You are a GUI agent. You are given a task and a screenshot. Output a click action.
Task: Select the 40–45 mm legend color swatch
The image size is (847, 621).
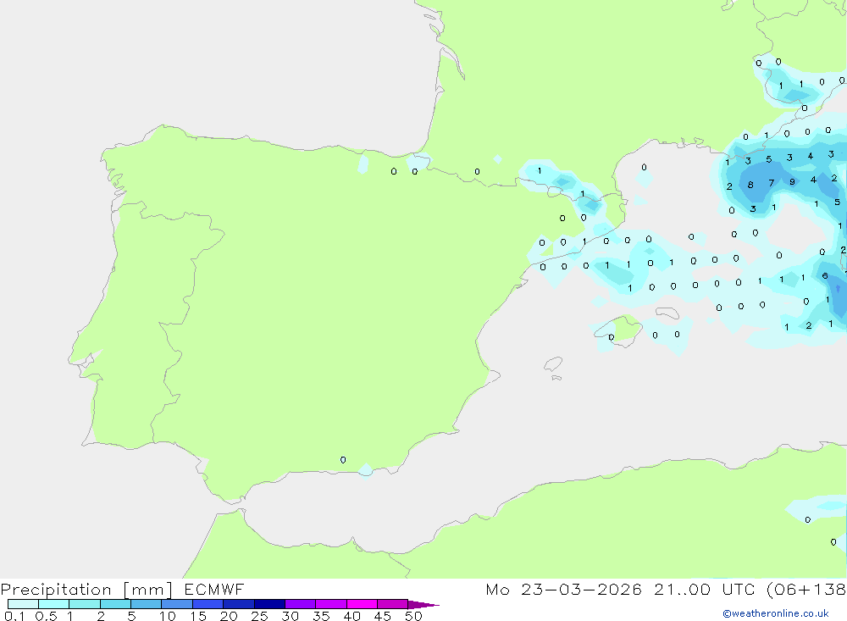tap(362, 604)
